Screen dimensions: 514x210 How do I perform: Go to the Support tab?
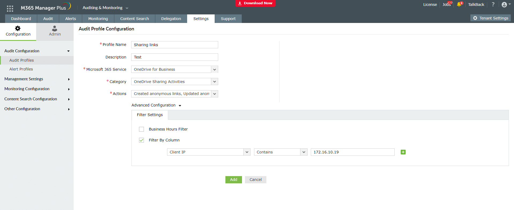[228, 19]
